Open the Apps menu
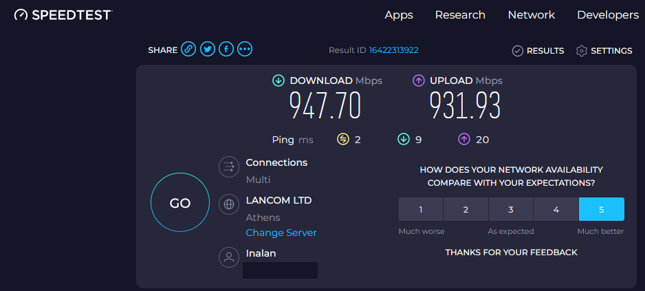This screenshot has height=291, width=645. coord(399,15)
